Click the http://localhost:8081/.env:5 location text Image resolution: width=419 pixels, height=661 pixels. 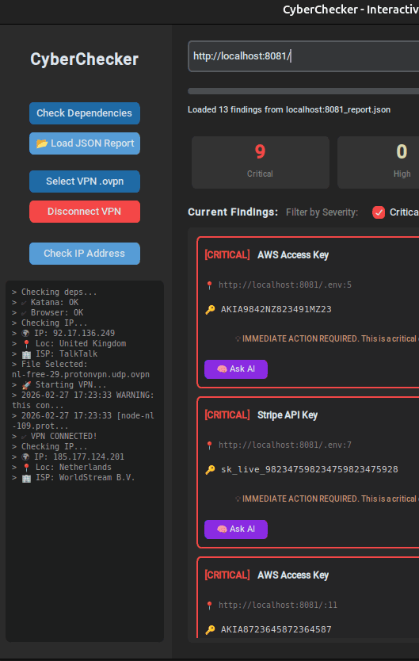coord(285,285)
